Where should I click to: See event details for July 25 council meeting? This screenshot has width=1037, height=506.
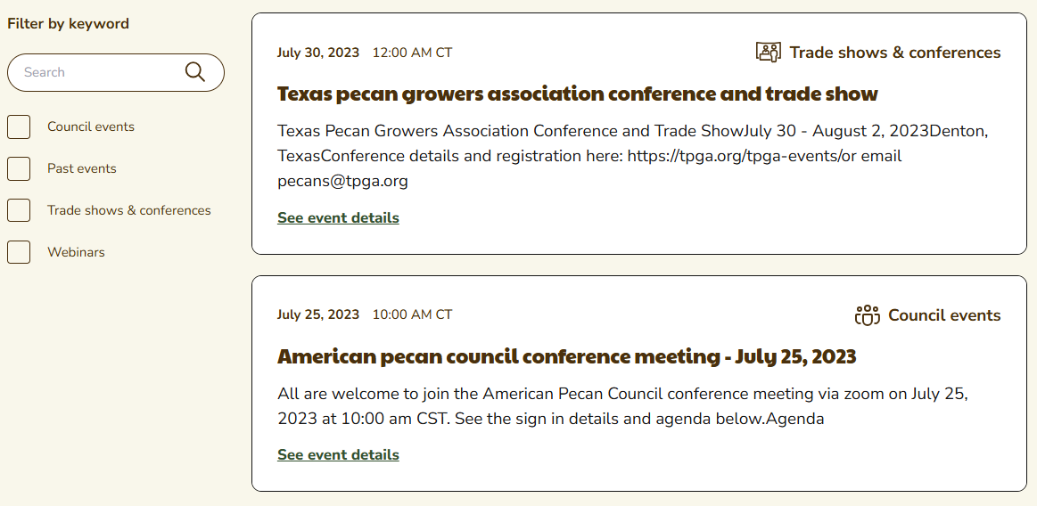tap(338, 455)
